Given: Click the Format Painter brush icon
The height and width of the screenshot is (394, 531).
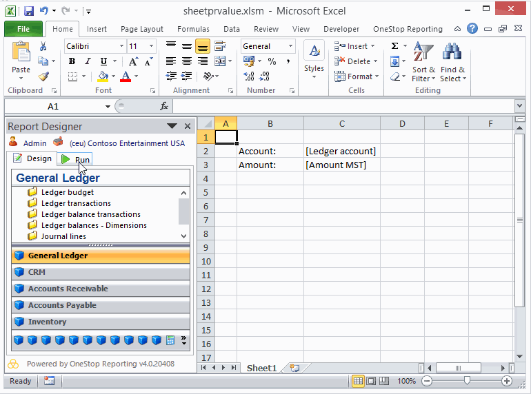Looking at the screenshot, I should tap(43, 76).
